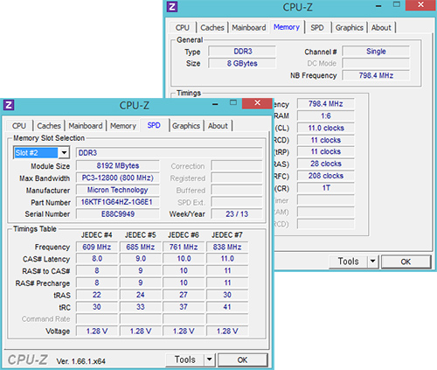437x370 pixels.
Task: Open SPD tab in Memory window
Action: (317, 27)
